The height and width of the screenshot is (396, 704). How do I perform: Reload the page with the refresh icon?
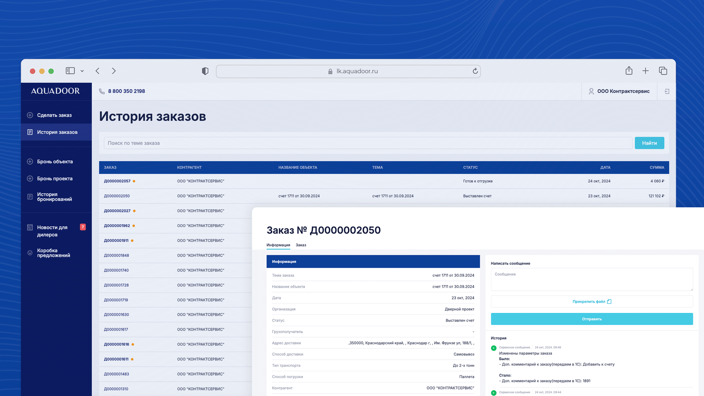pos(475,71)
